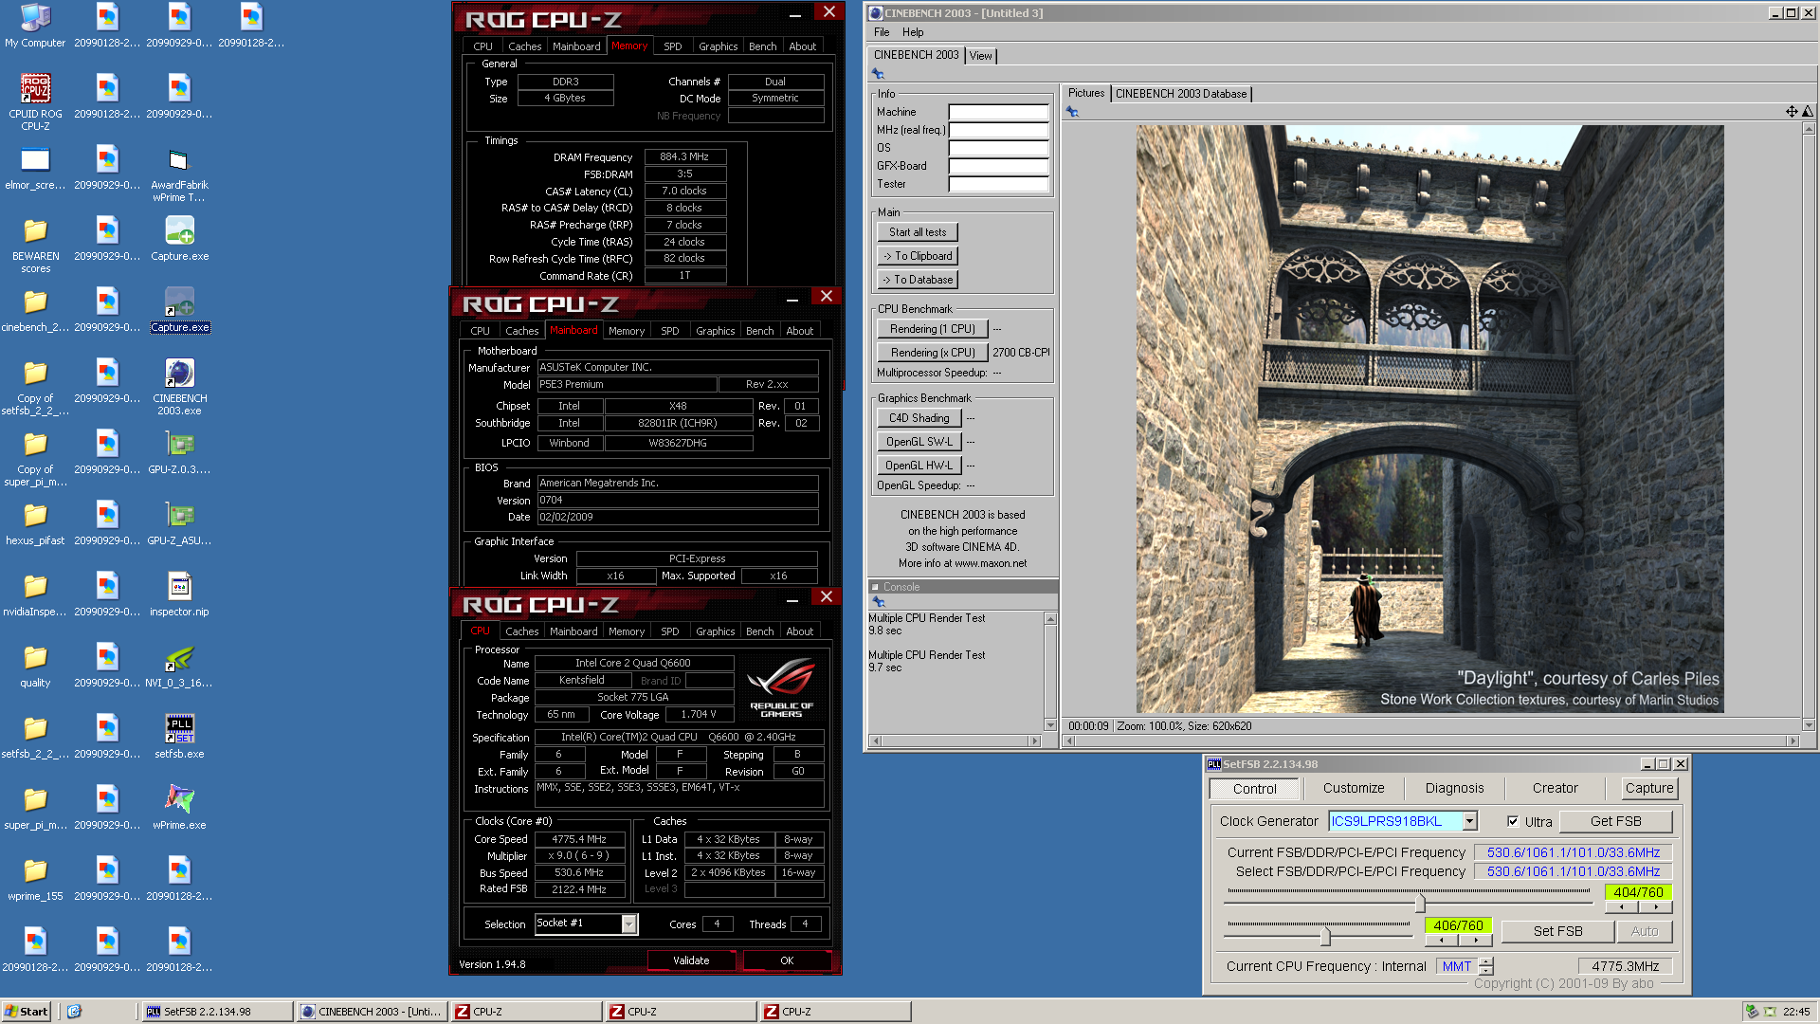Select the first Capture.exe desktop icon
Screen dimensions: 1820x1024
pos(179,238)
